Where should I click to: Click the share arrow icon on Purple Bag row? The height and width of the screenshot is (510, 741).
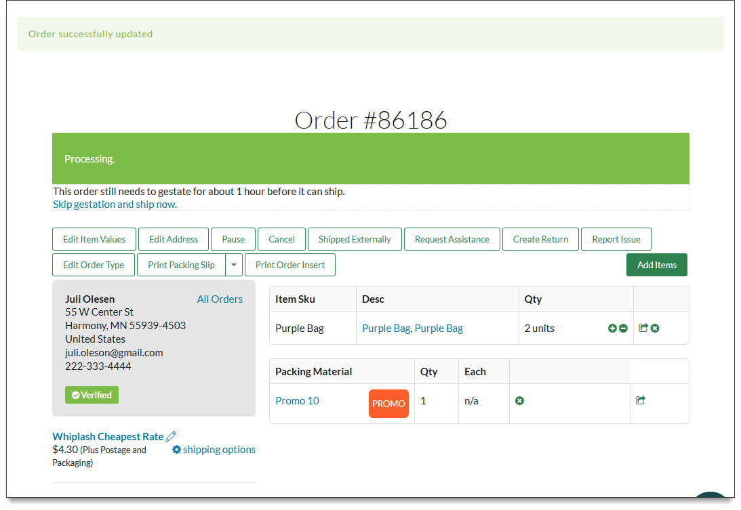pos(641,328)
